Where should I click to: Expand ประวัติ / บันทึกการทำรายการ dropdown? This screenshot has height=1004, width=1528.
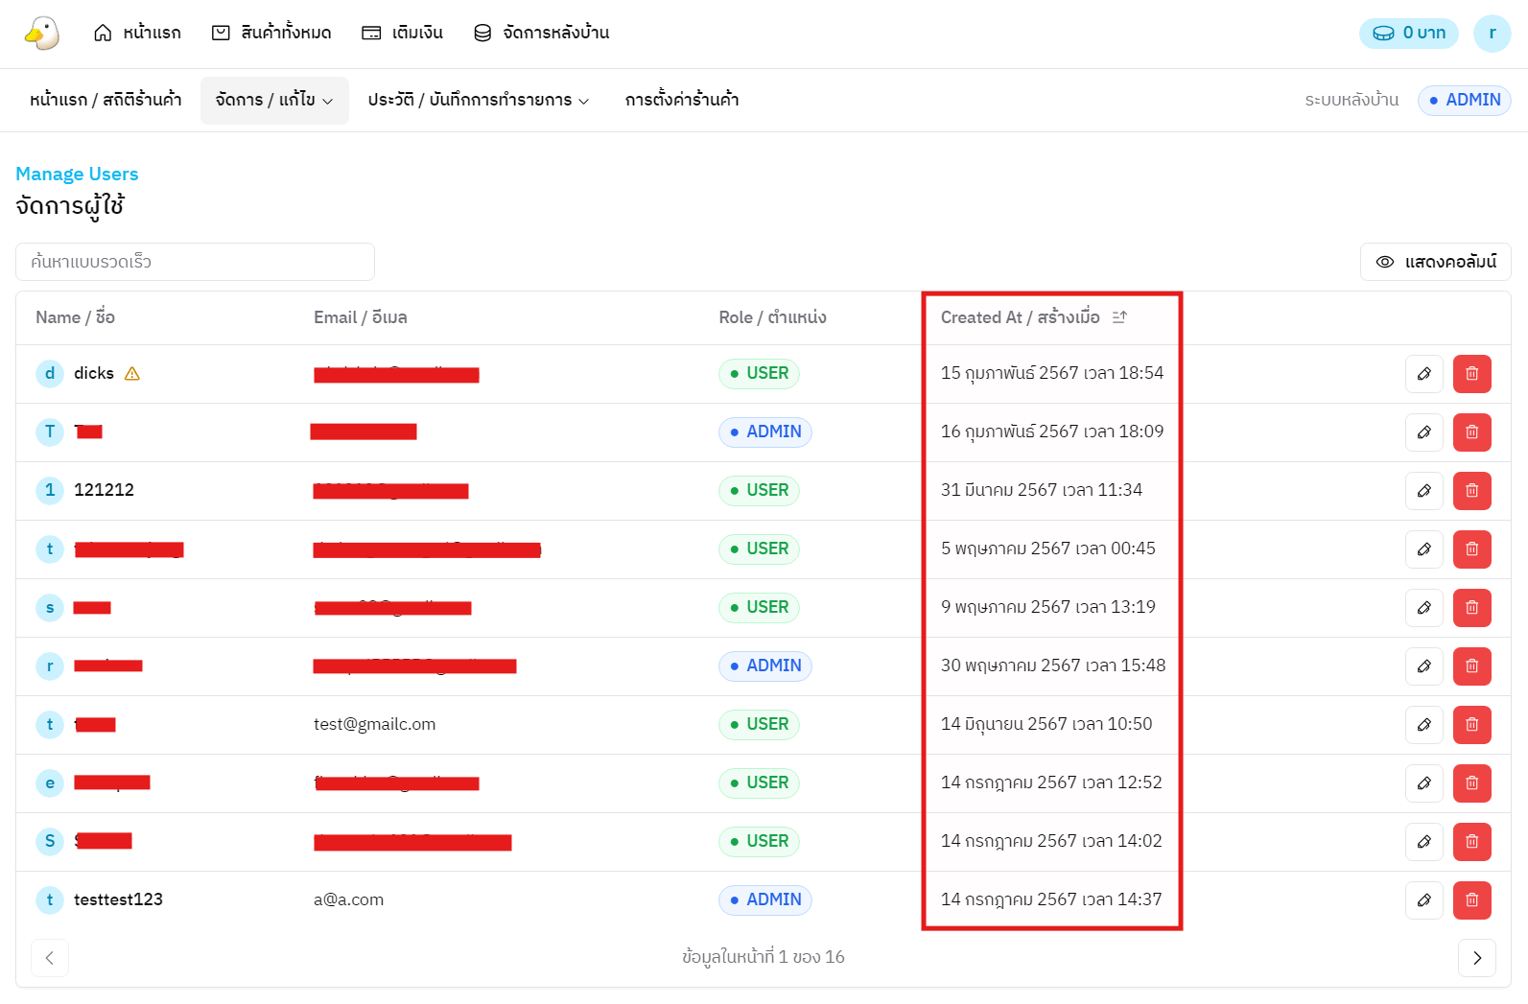point(478,100)
